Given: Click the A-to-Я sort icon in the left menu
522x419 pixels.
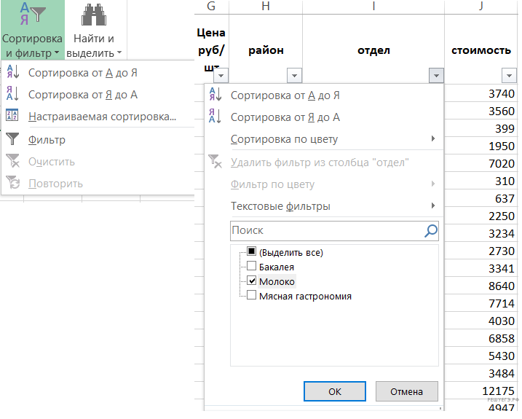Looking at the screenshot, I should click(x=12, y=72).
